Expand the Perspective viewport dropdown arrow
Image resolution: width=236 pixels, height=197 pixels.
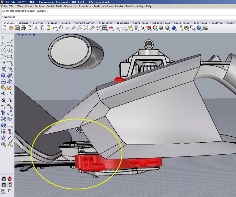pyautogui.click(x=34, y=35)
